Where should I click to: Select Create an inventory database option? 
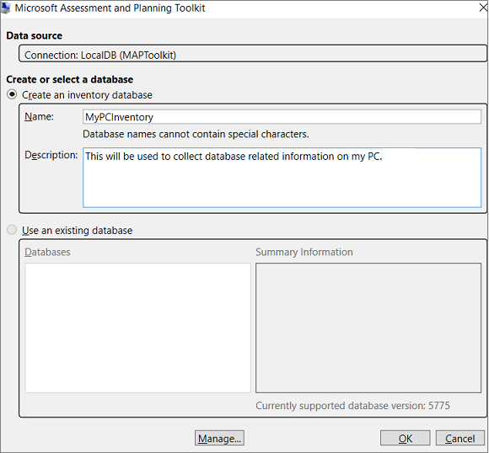pos(12,94)
